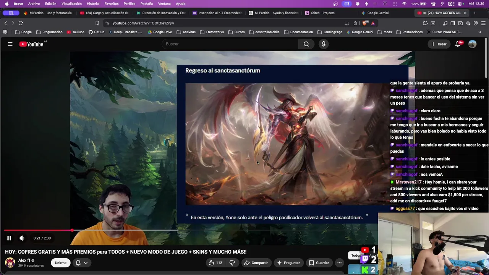Click the Brave Rewards triangle icon
The height and width of the screenshot is (275, 489).
[x=373, y=23]
